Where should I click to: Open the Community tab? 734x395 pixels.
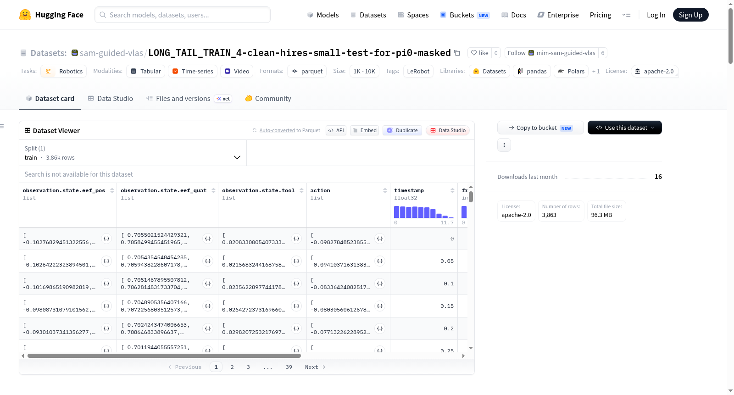tap(268, 99)
